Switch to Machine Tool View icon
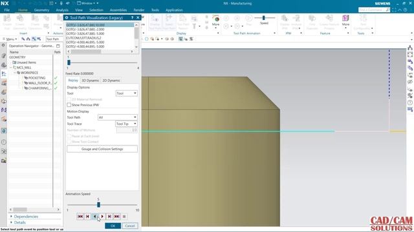 pos(28,39)
